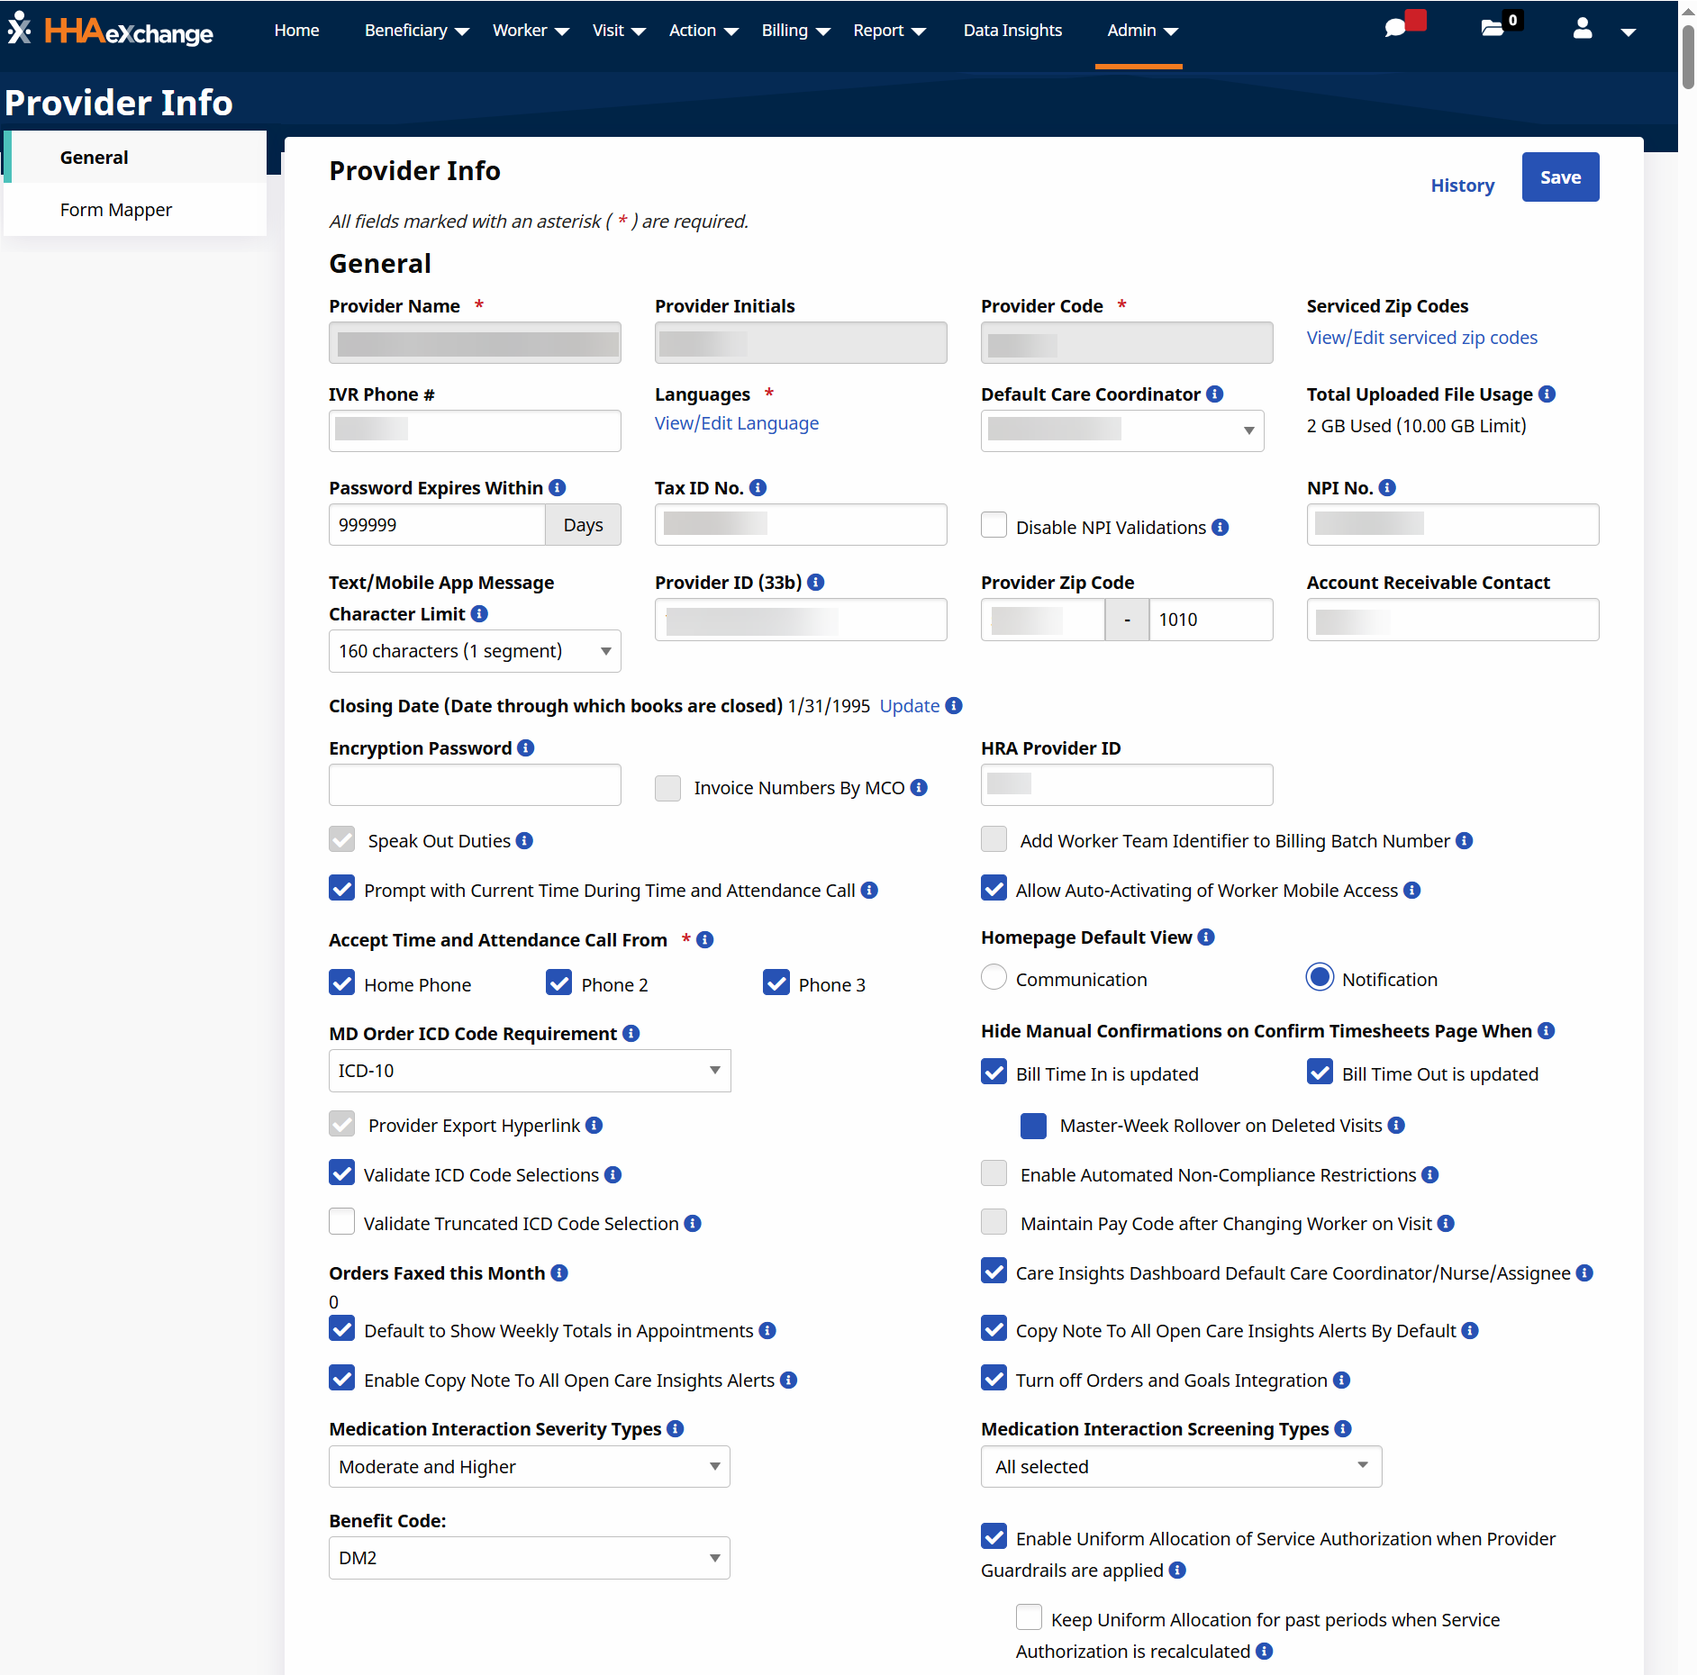Click info icon for Encryption Password
The width and height of the screenshot is (1697, 1675).
pos(526,748)
